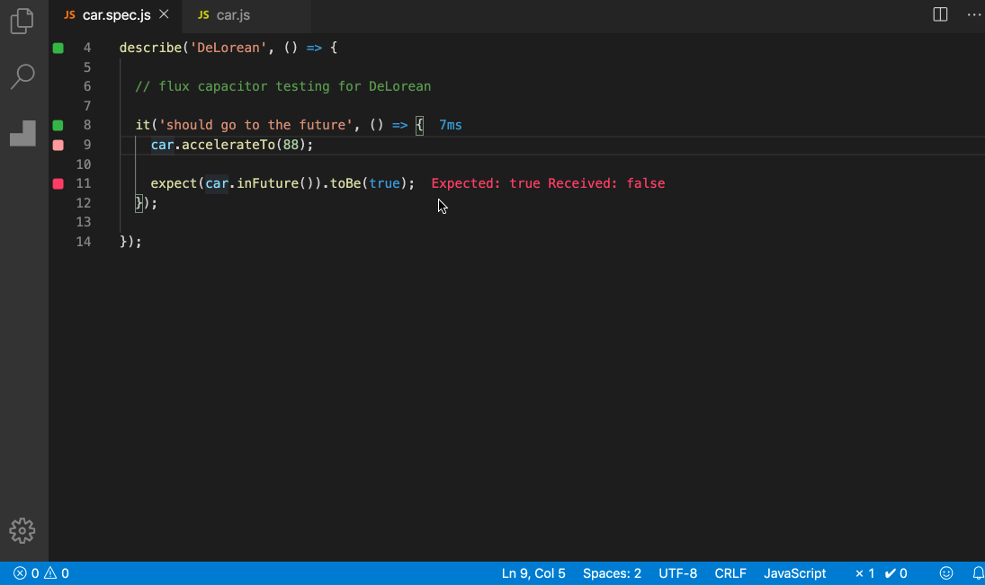Open the feedback smiley icon

pyautogui.click(x=946, y=573)
